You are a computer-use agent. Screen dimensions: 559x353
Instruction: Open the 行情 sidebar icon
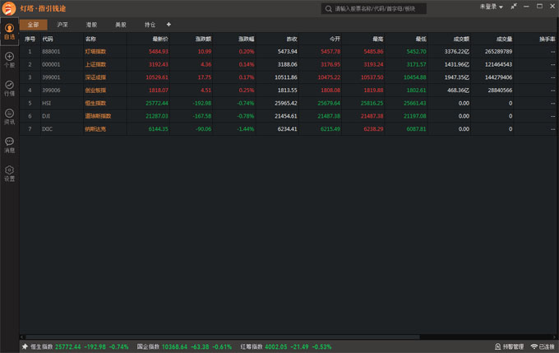pos(9,88)
